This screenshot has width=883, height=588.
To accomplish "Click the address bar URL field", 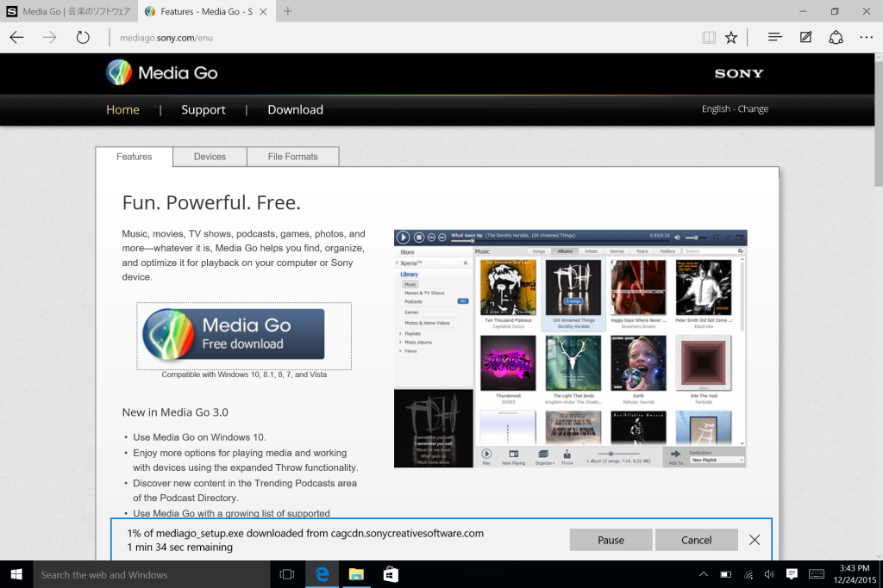I will (x=394, y=38).
